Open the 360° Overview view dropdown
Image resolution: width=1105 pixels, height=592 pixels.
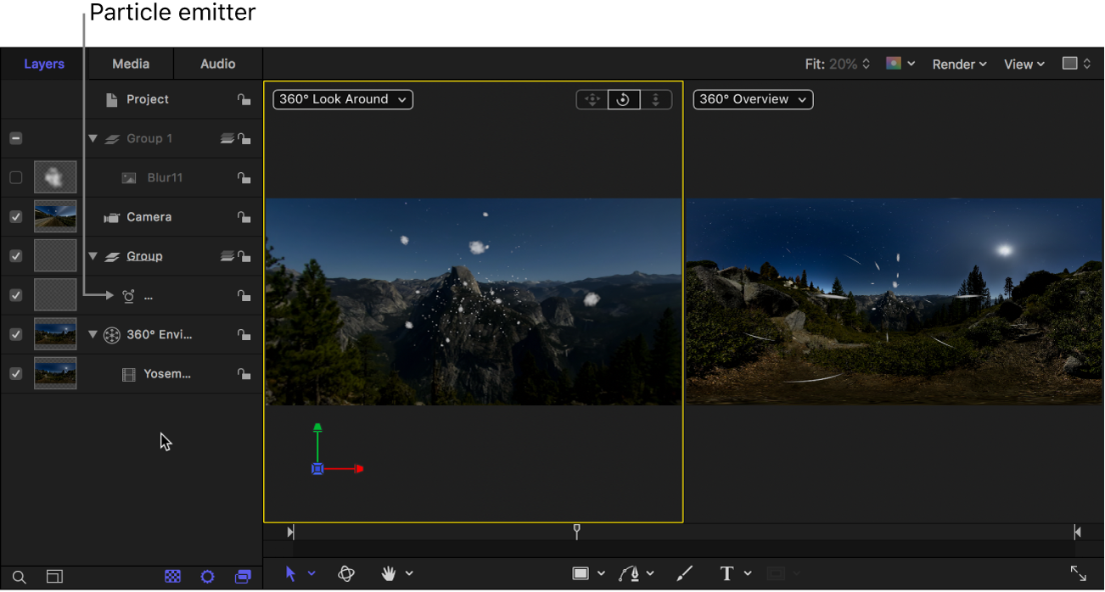pos(753,99)
